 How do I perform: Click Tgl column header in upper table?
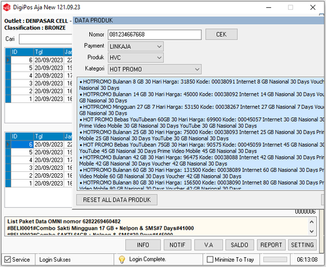pyautogui.click(x=49, y=52)
